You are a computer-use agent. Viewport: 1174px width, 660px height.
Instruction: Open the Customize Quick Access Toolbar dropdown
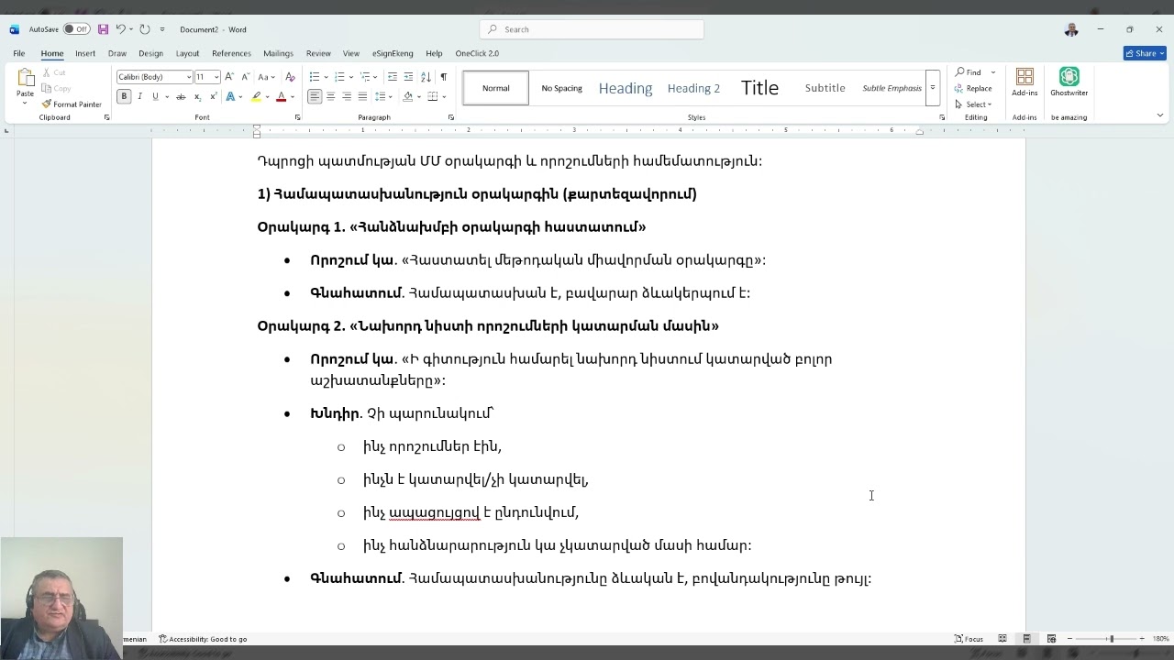click(162, 29)
